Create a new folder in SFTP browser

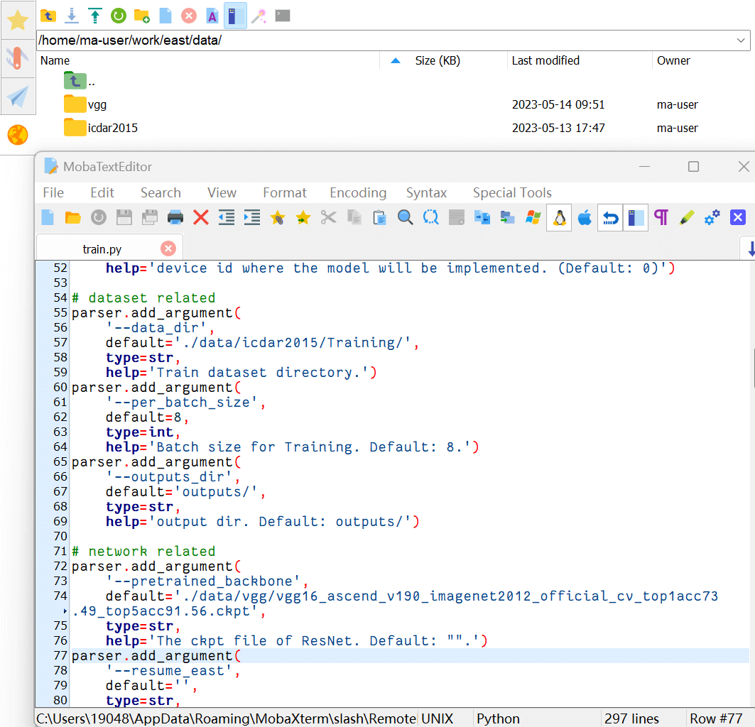pos(141,16)
